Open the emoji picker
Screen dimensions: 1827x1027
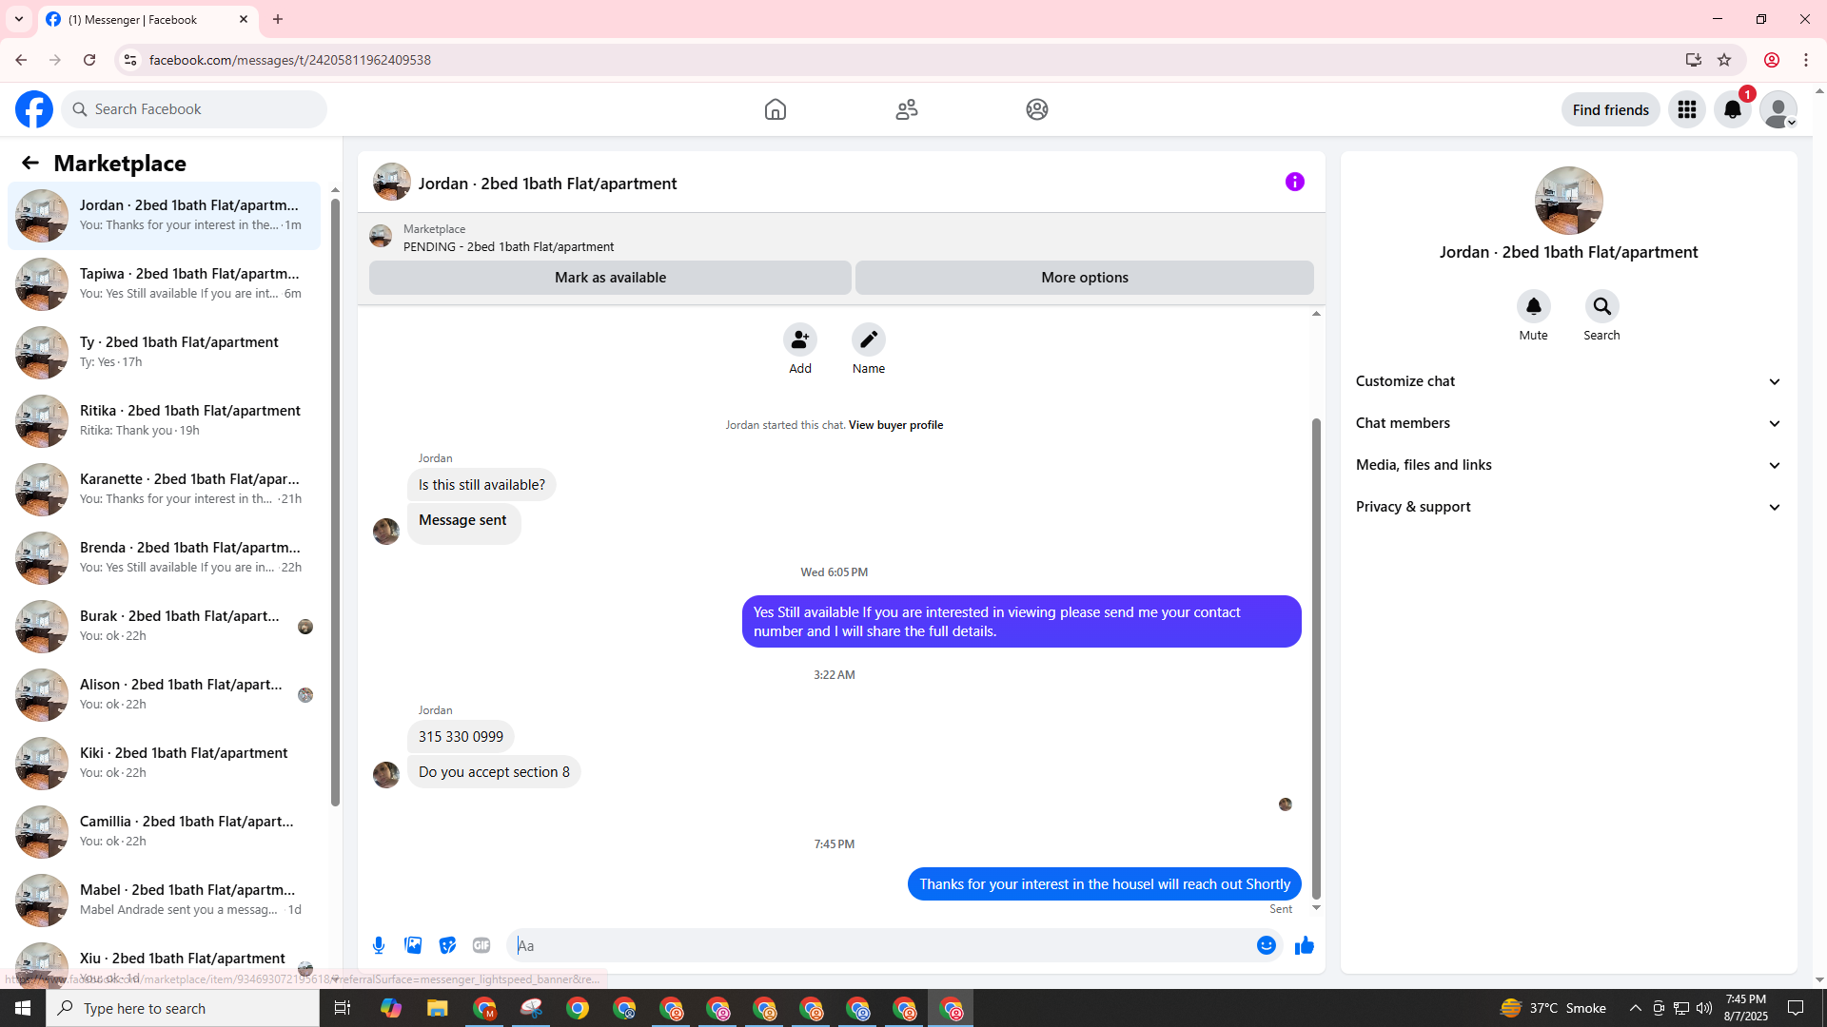point(1267,945)
